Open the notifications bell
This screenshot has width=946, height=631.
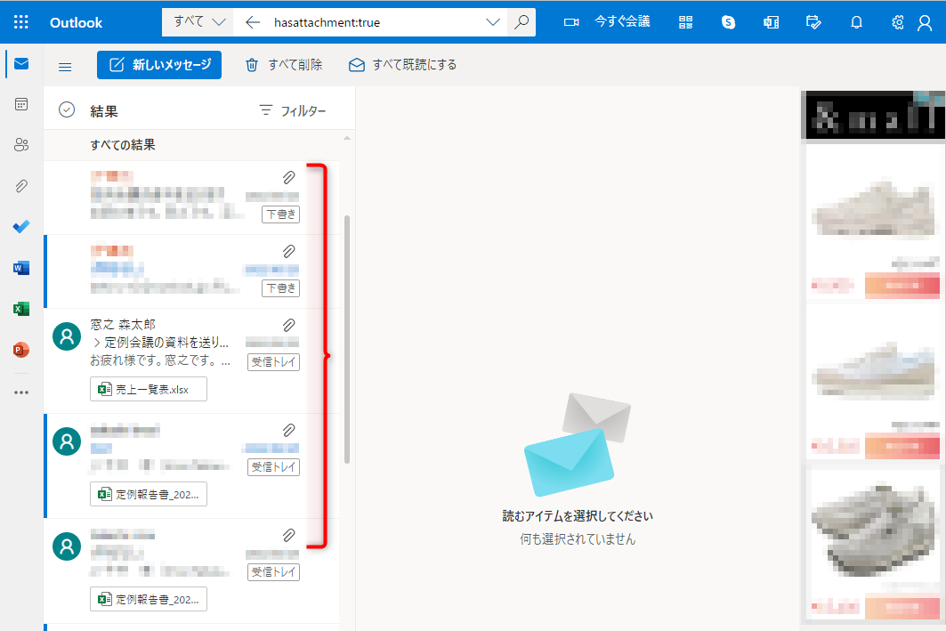pyautogui.click(x=856, y=21)
